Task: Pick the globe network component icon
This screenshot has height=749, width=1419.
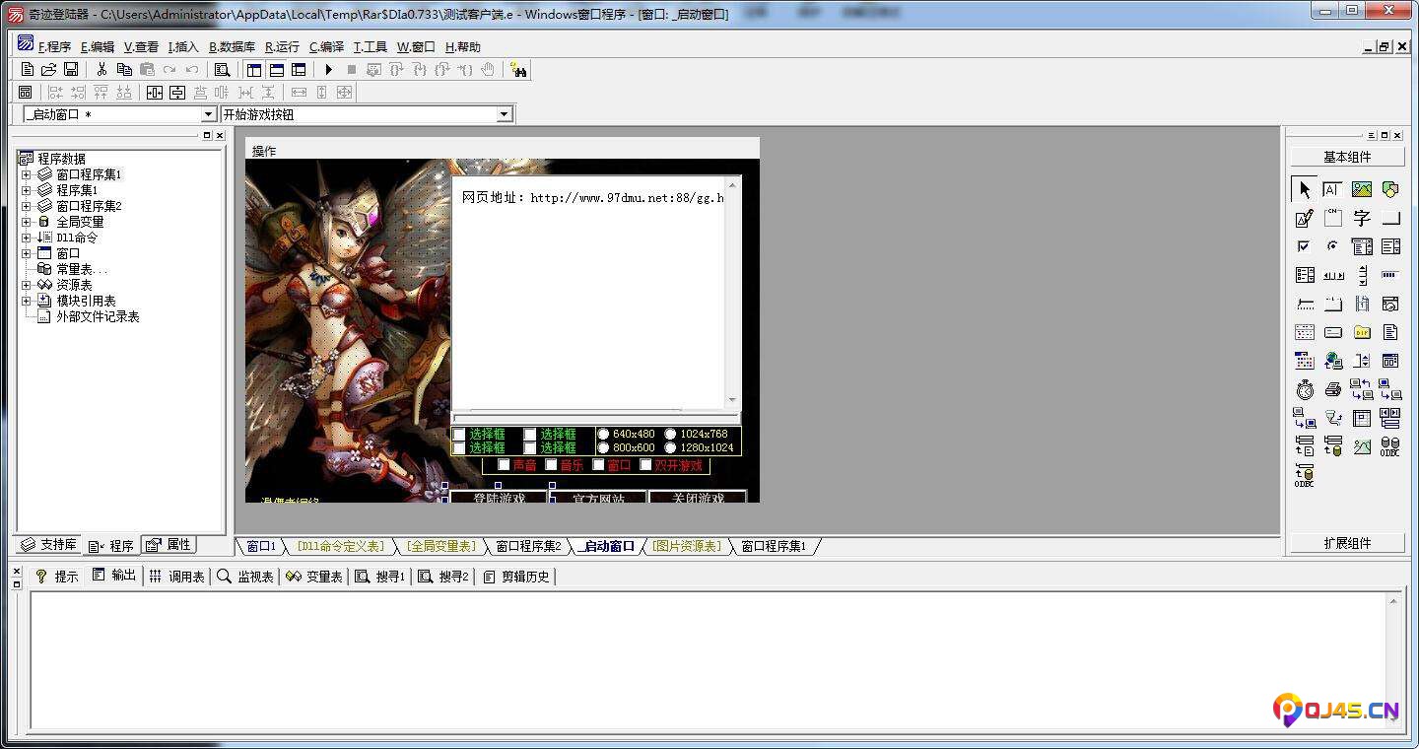Action: pos(1332,361)
